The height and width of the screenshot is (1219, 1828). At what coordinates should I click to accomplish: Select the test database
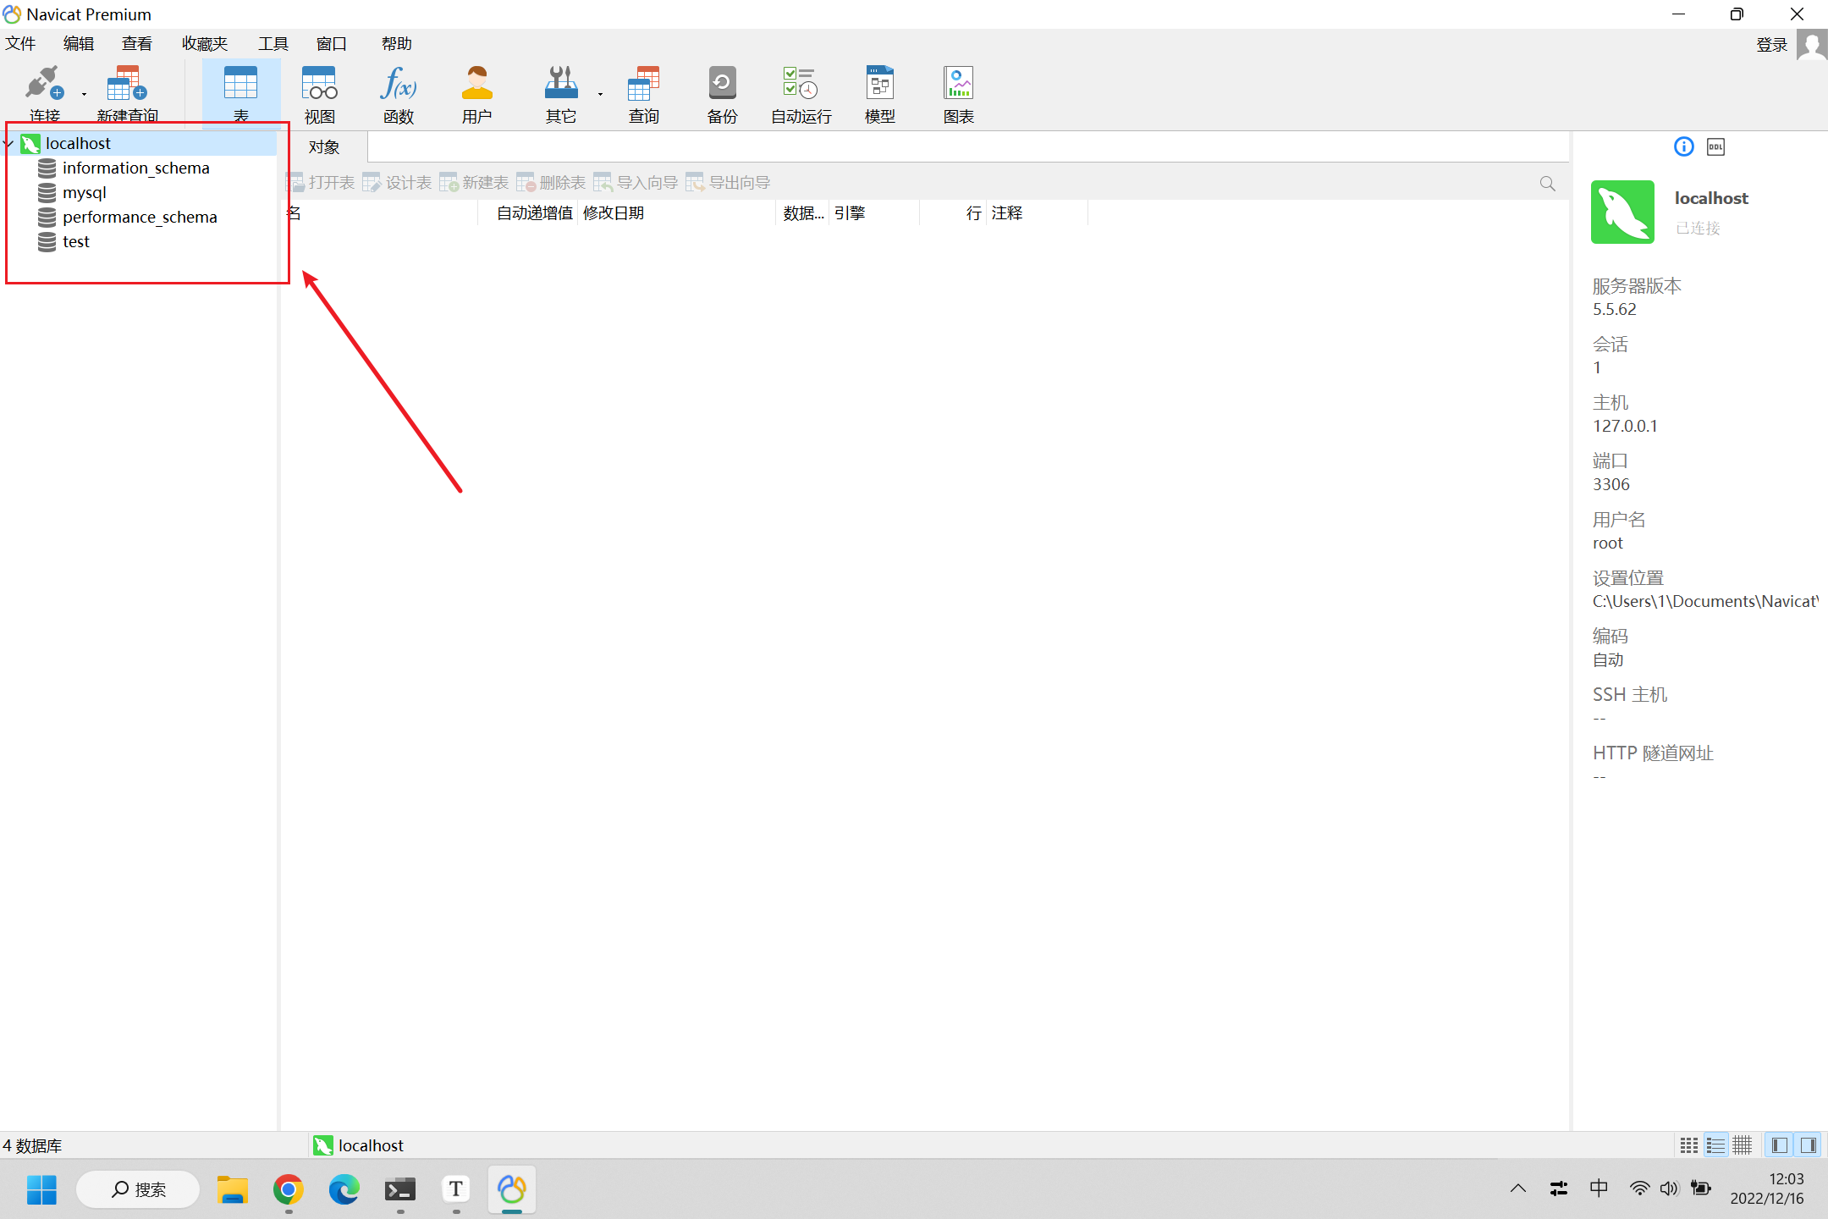pos(75,242)
